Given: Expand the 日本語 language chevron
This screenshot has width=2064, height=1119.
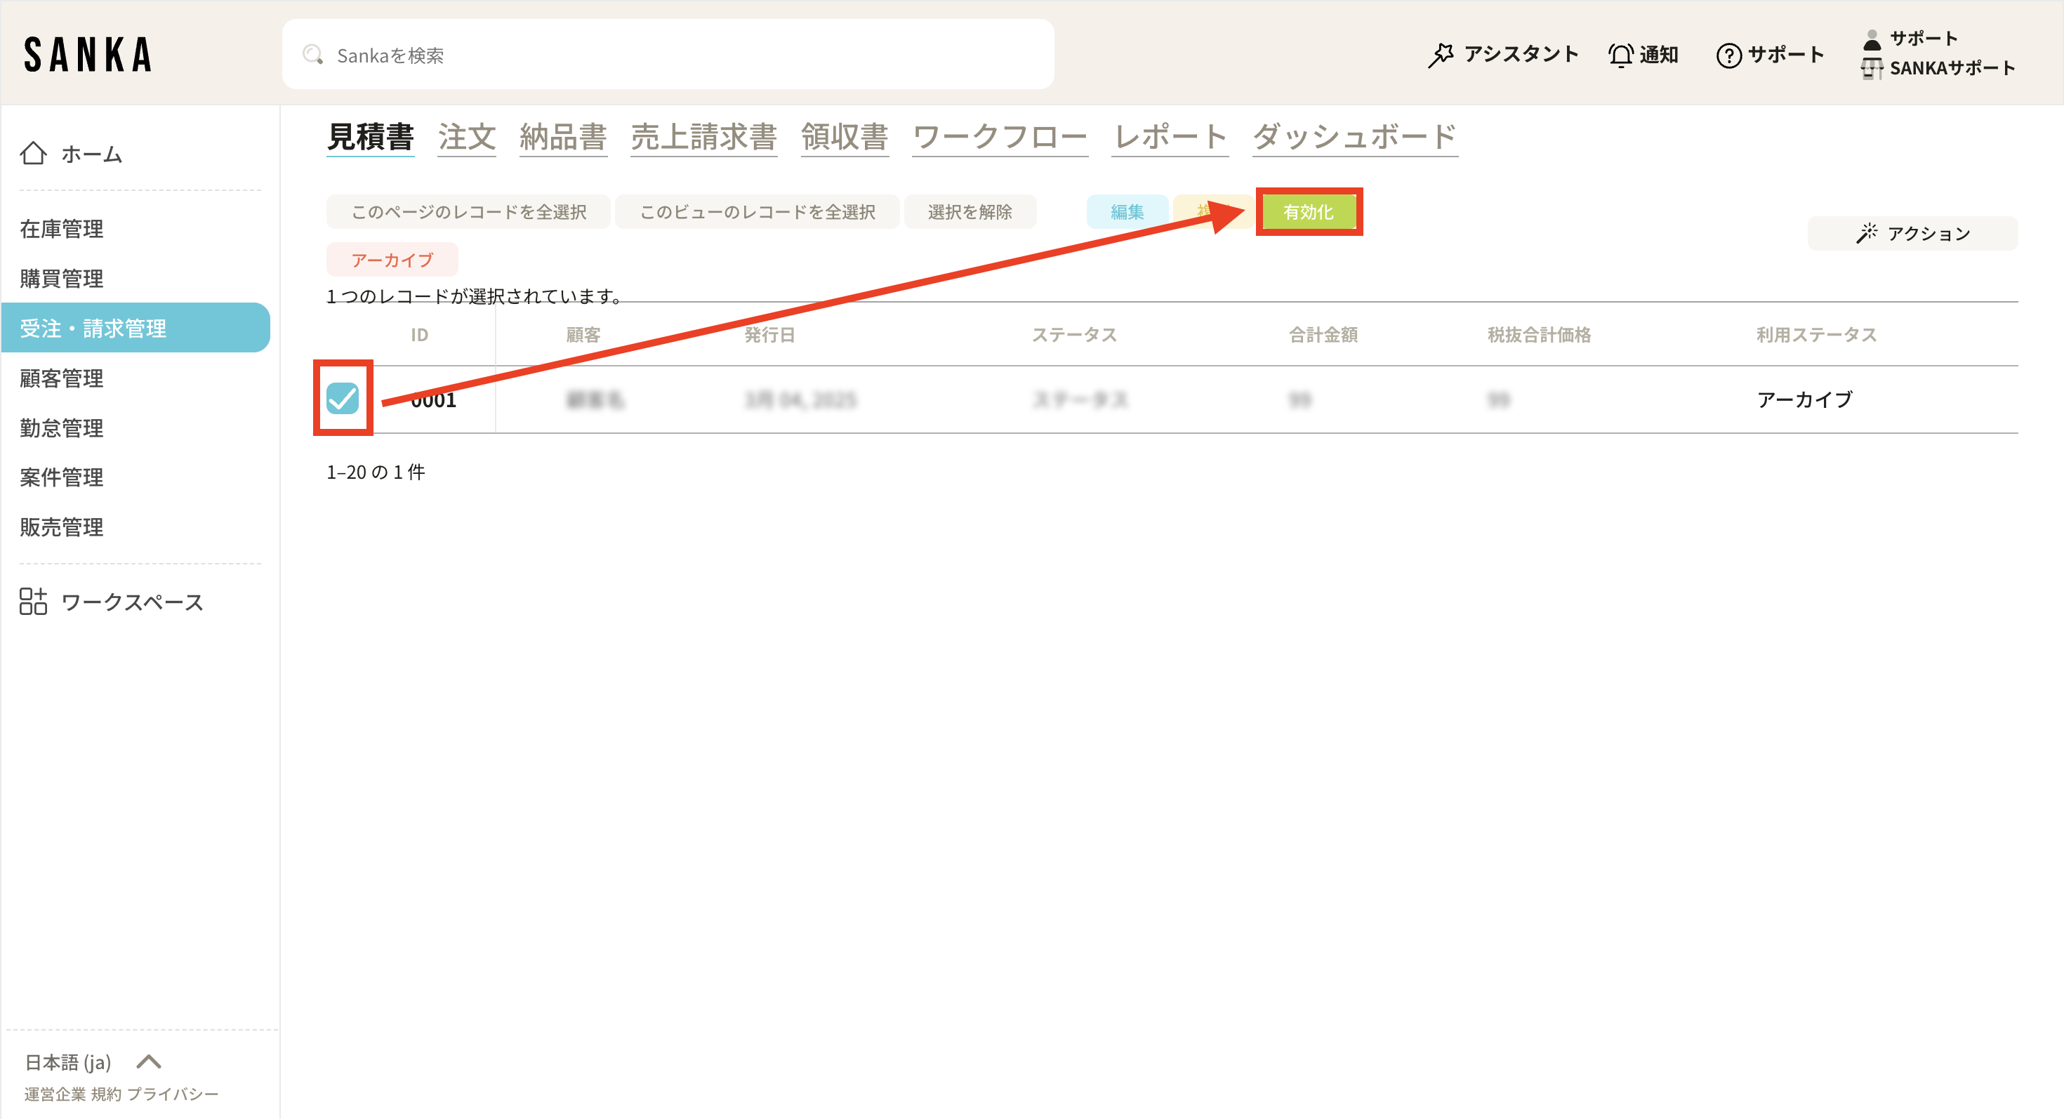Looking at the screenshot, I should 149,1061.
